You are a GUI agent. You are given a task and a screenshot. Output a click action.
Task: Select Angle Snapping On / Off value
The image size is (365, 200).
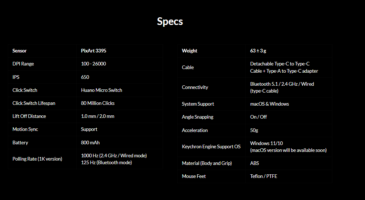[259, 117]
